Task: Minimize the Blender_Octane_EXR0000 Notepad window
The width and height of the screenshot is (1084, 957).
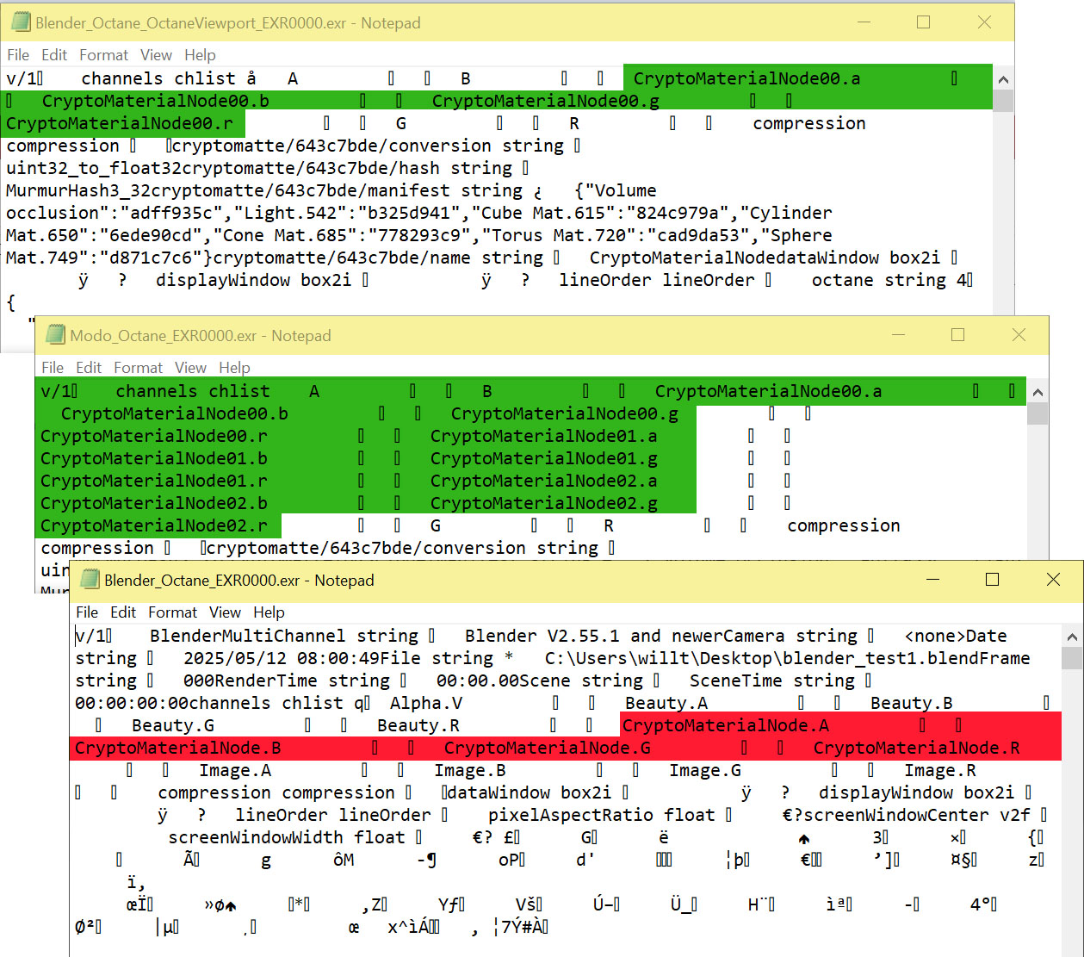Action: [932, 580]
